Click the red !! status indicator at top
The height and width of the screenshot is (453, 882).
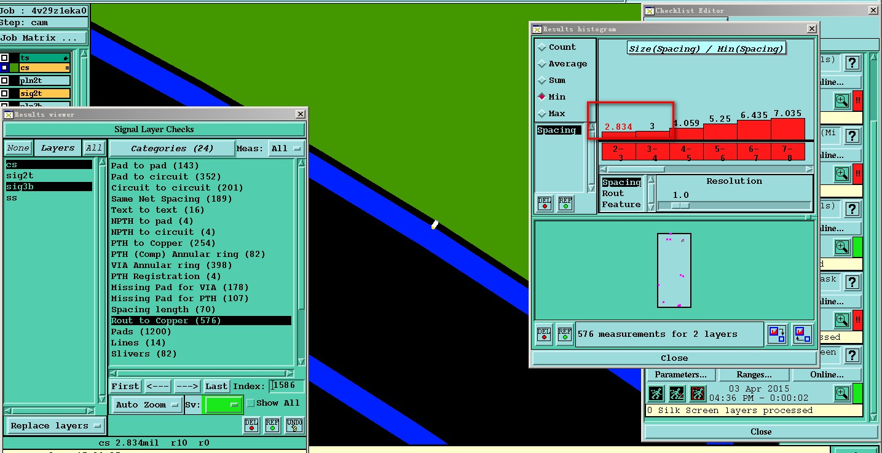point(857,101)
